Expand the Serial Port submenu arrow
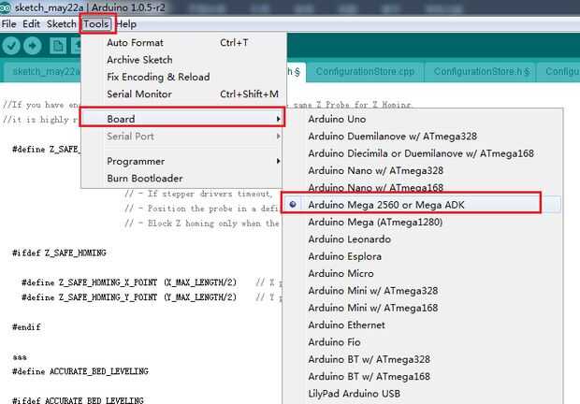Screen dimensions: 580x404 click(x=278, y=137)
